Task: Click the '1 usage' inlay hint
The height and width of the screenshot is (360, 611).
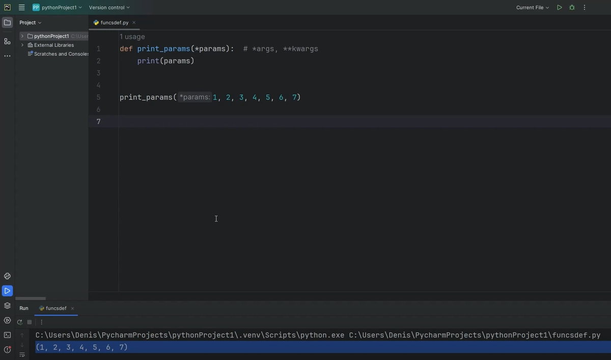Action: click(132, 37)
